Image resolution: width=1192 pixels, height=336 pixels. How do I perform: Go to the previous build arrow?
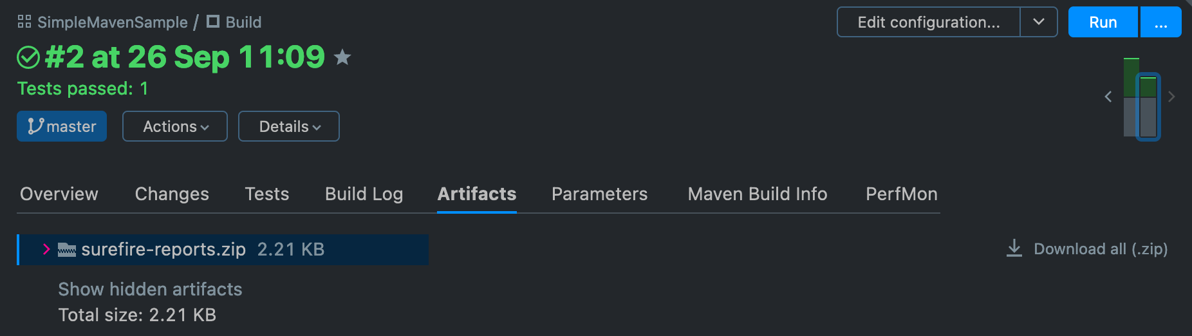point(1108,97)
